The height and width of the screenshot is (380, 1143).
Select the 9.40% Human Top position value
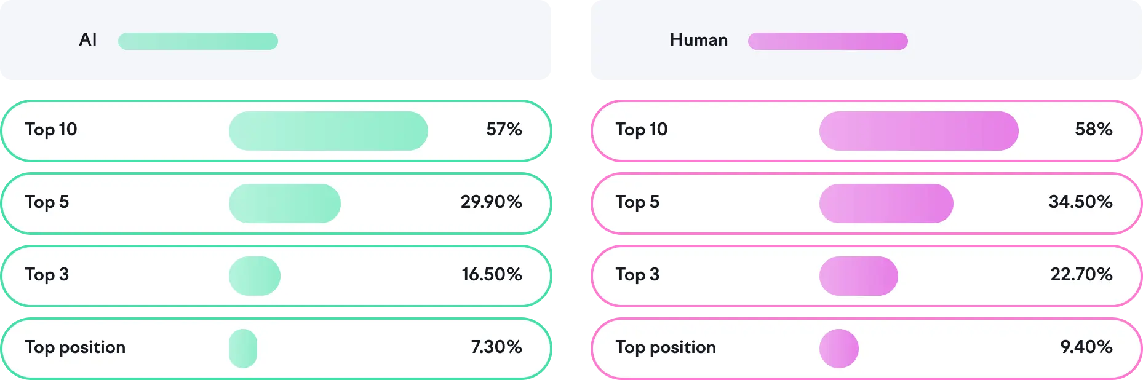[x=1086, y=347]
